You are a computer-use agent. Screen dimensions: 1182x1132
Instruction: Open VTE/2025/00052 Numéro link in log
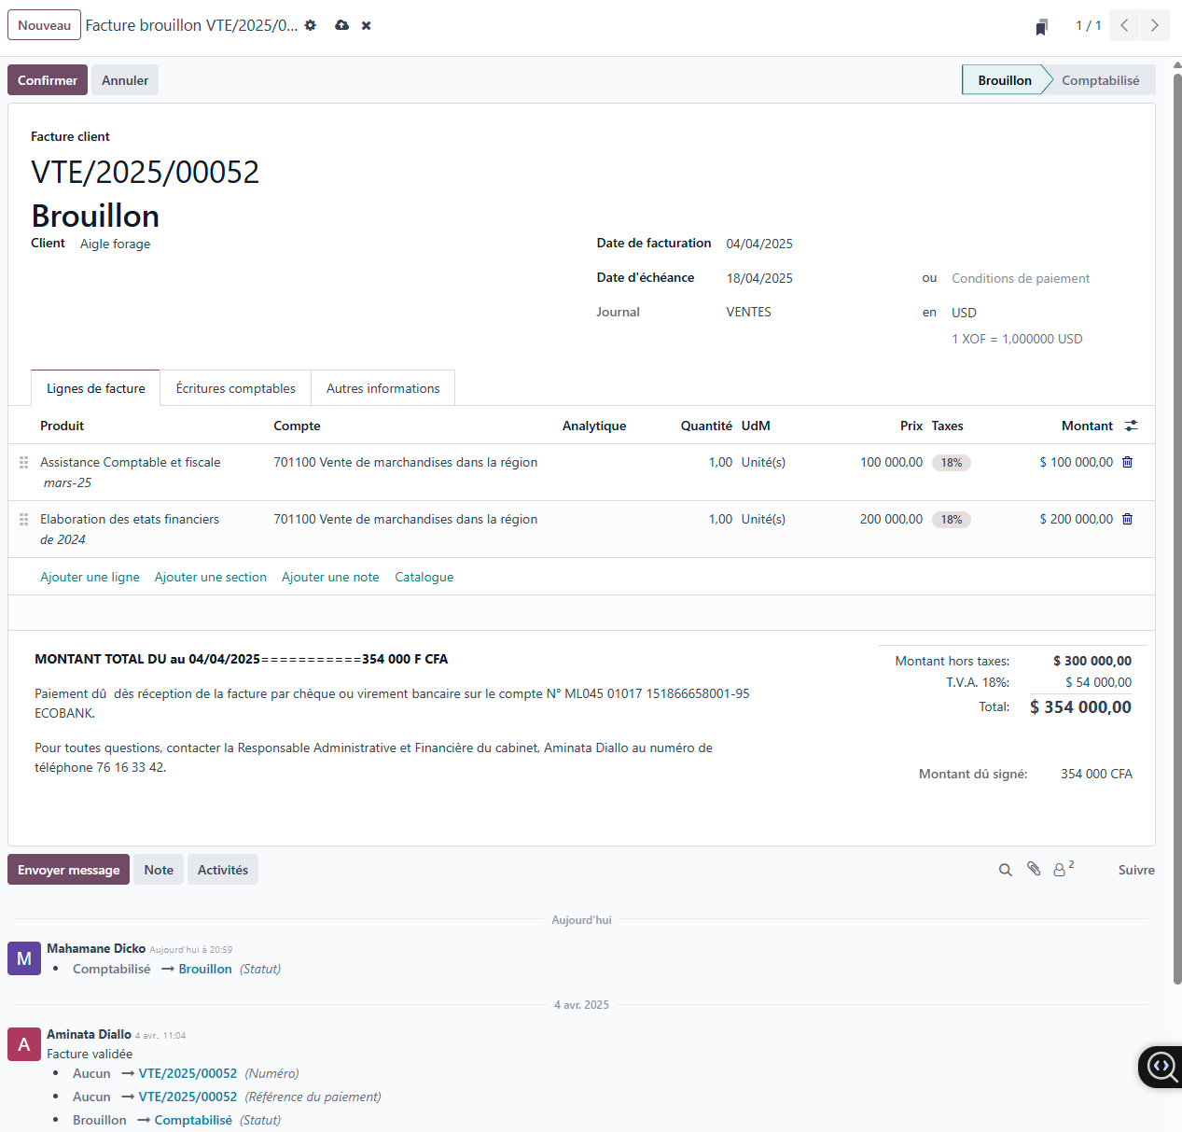[188, 1073]
